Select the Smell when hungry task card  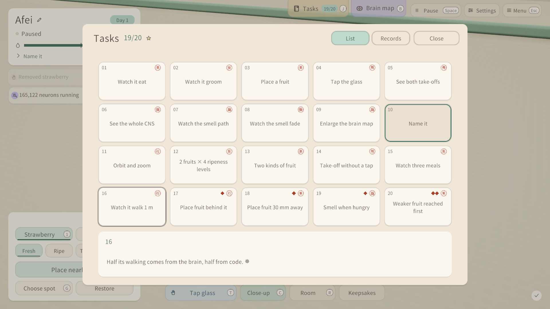click(x=346, y=207)
